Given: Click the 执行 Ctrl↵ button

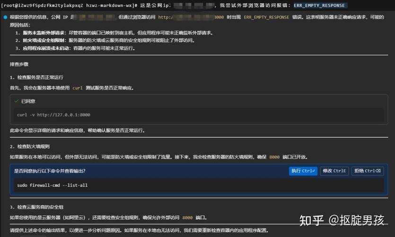Looking at the screenshot, I should pos(303,171).
